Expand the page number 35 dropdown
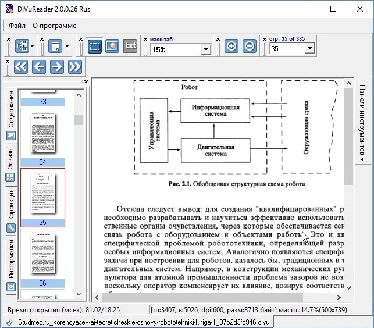This screenshot has width=374, height=328. (309, 48)
